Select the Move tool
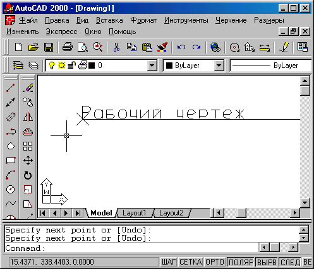The image size is (314, 269). (x=28, y=161)
